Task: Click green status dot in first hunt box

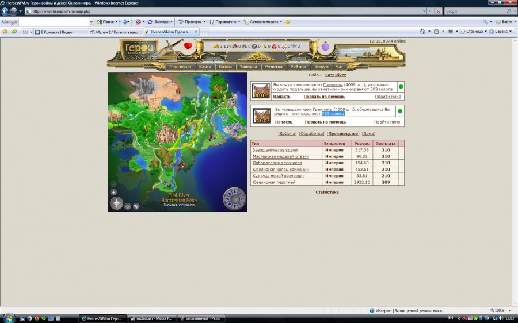Action: [x=401, y=87]
